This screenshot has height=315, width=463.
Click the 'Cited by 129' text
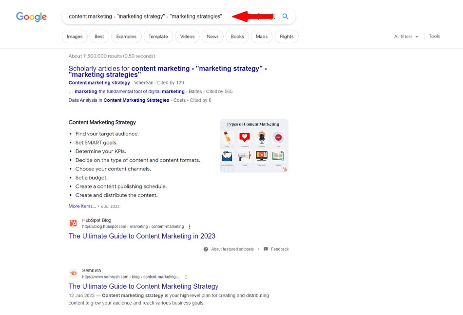click(171, 83)
